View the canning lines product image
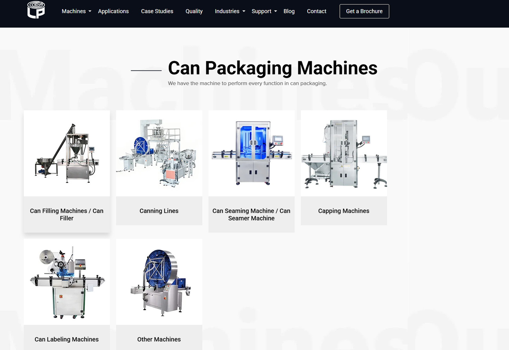 159,153
